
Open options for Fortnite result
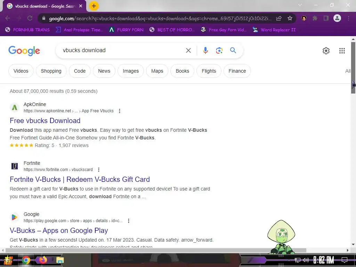(98, 170)
